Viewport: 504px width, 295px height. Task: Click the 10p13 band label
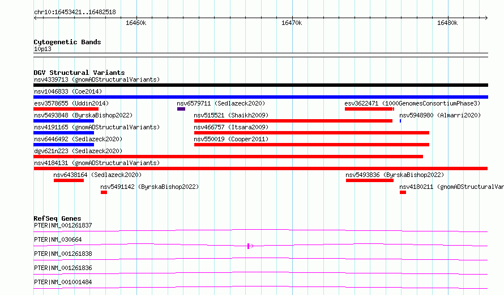click(x=42, y=49)
